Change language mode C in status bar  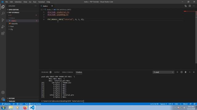(181, 104)
